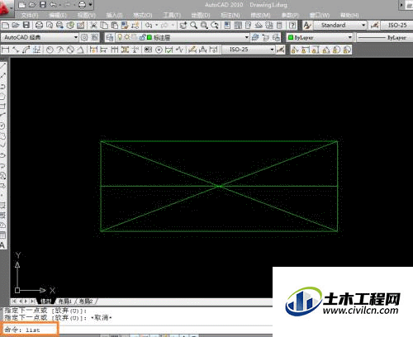Click Paste icon in standard toolbar
The width and height of the screenshot is (413, 337).
115,26
